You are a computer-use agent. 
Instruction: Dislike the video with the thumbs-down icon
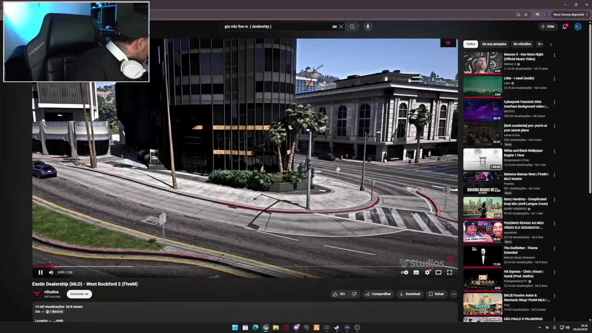point(354,294)
